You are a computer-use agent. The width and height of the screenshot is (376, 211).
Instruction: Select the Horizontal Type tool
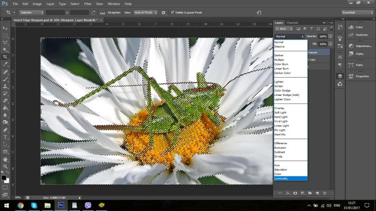click(5, 137)
